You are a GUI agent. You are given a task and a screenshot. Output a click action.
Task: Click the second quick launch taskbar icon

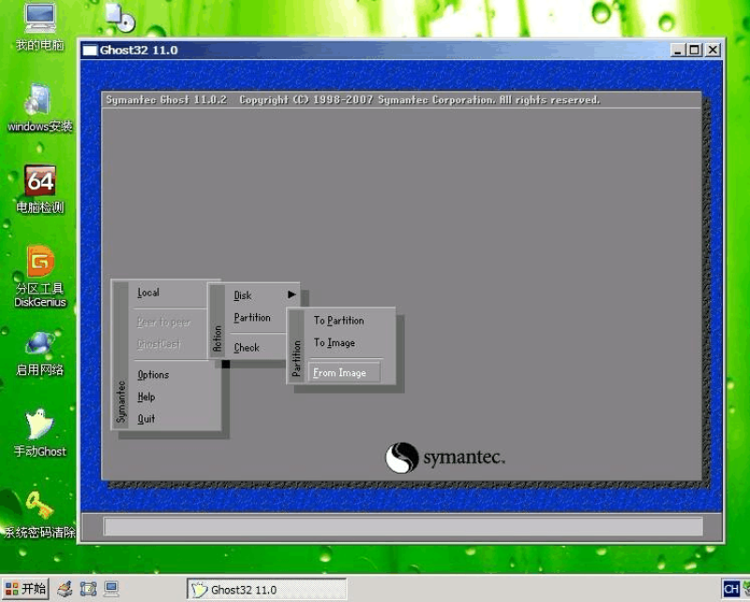coord(88,589)
